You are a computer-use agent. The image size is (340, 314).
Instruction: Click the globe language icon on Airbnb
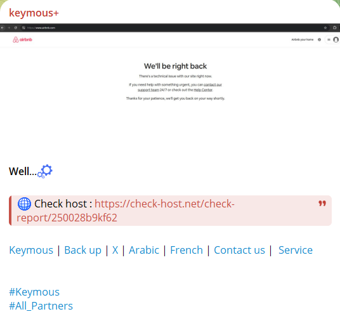click(320, 40)
